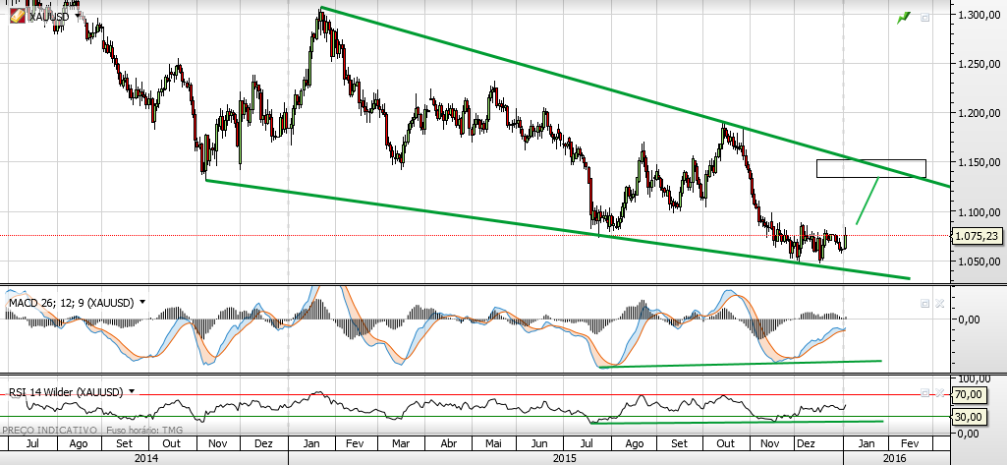This screenshot has height=465, width=1007.
Task: Click the Fuso horário: TMG timezone text
Action: [144, 430]
